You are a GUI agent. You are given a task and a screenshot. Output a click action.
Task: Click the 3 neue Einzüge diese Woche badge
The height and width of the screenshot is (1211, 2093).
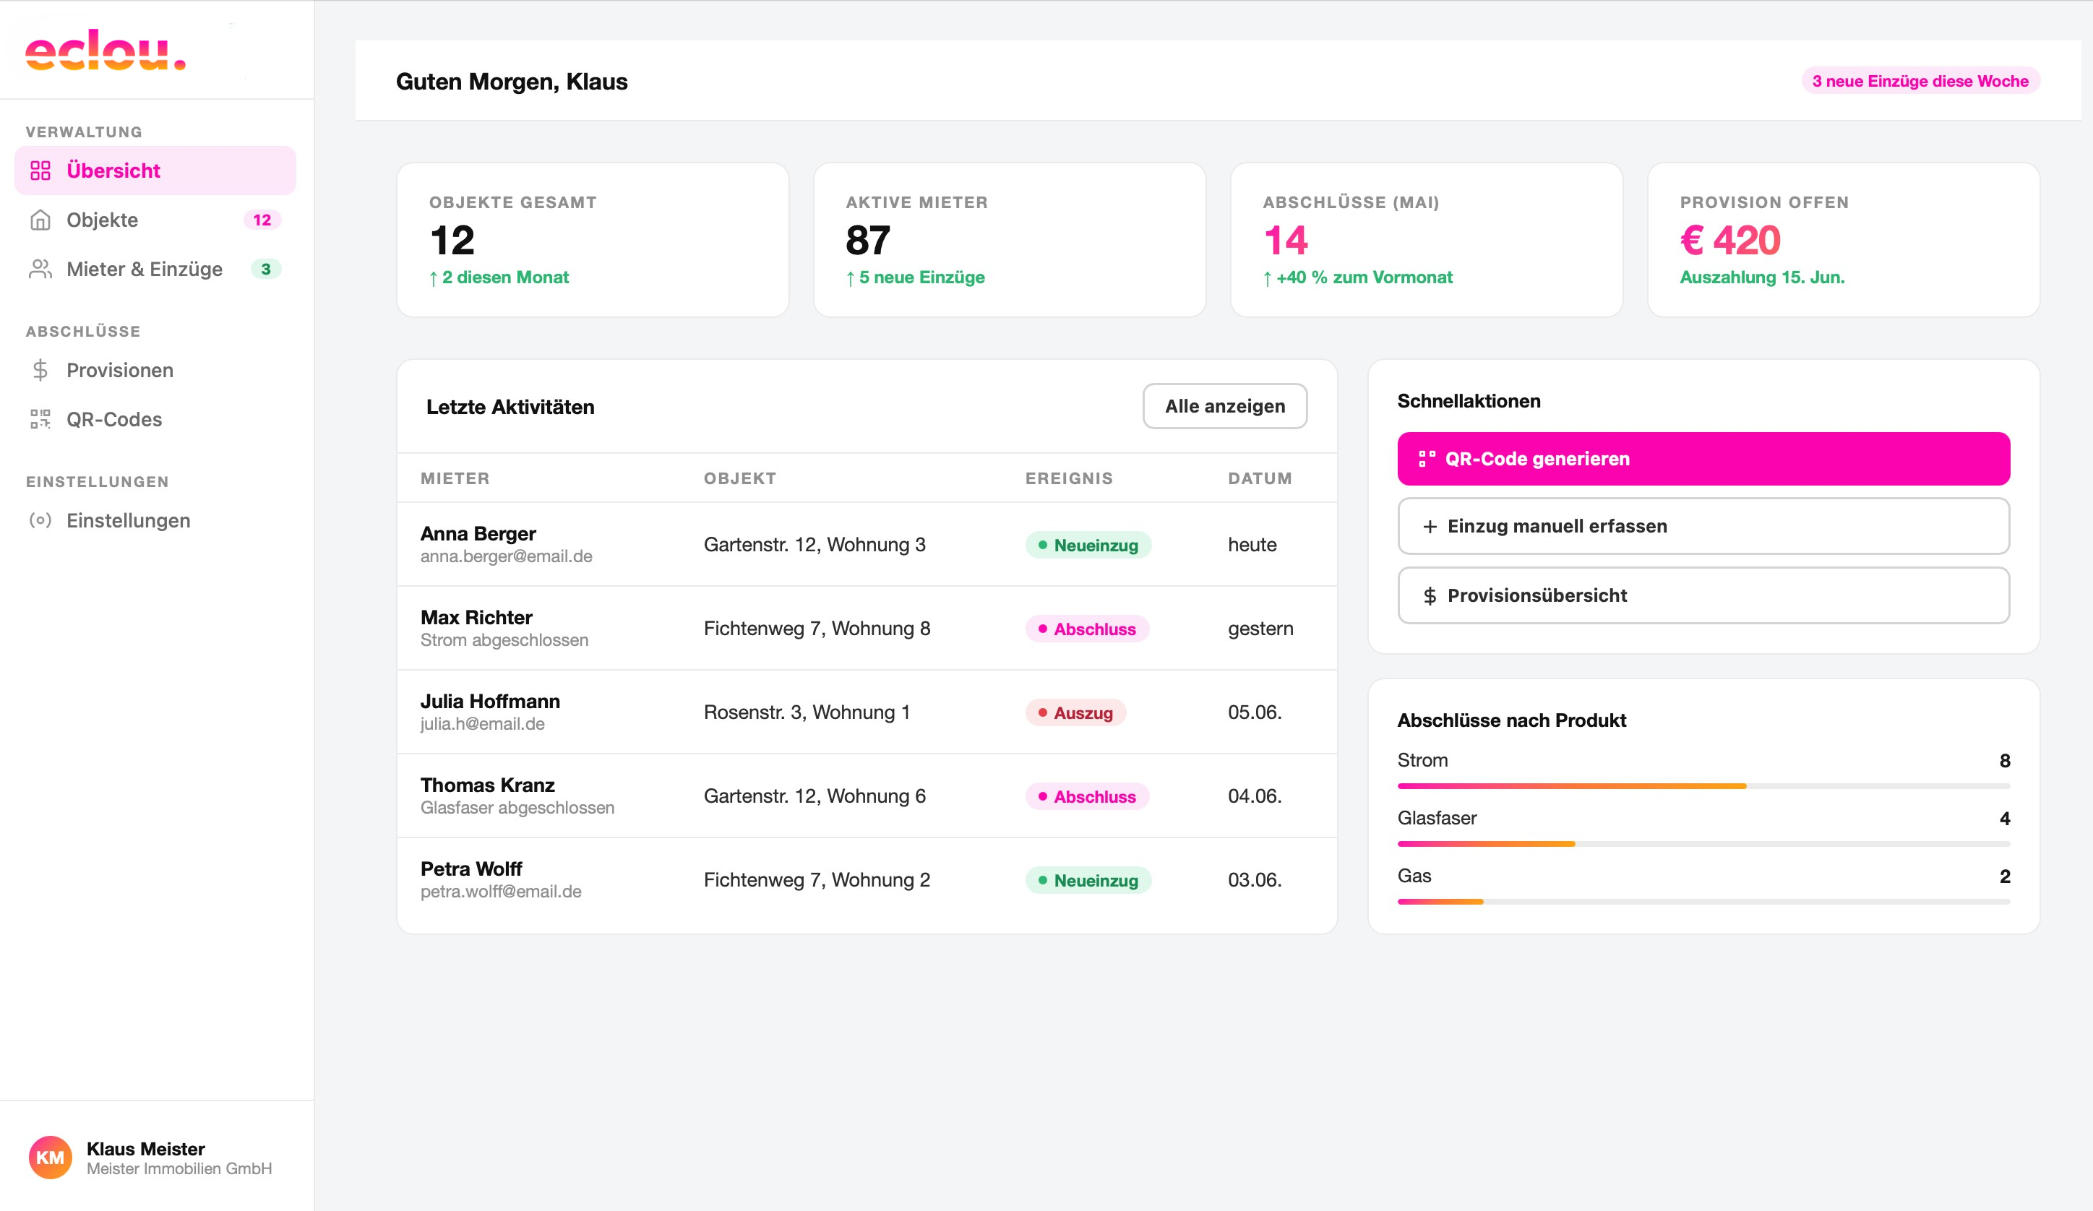coord(1920,81)
